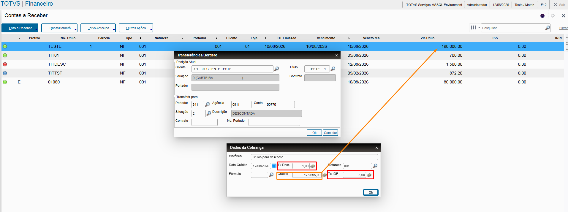The image size is (568, 212).
Task: Click the dark round icon beside the star
Action: [542, 16]
